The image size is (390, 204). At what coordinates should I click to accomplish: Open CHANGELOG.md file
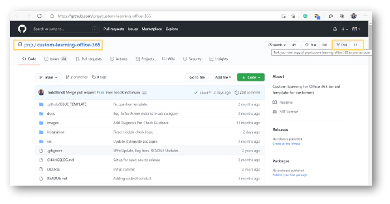click(x=60, y=160)
